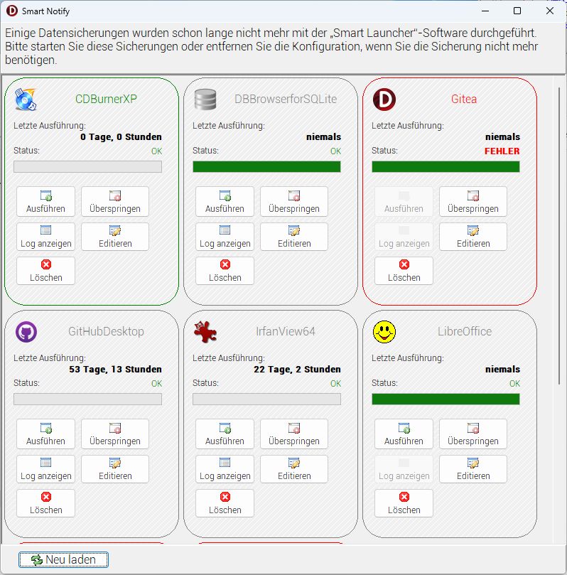567x575 pixels.
Task: Click the IrfanView64 empty progress bar
Action: 267,399
